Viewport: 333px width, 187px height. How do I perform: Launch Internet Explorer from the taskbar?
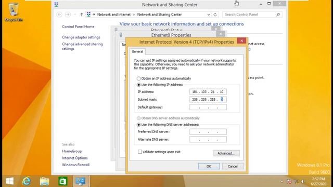click(x=27, y=181)
